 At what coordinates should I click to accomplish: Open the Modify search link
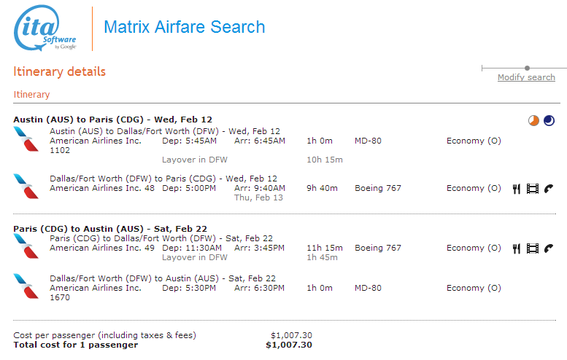pos(526,77)
